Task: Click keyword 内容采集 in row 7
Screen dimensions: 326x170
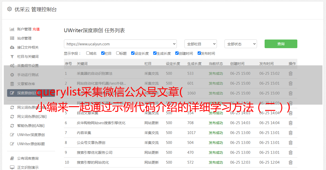Action: pos(84,133)
